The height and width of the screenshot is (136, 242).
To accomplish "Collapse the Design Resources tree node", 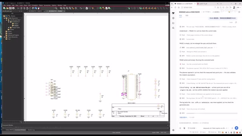I will pos(4,18).
